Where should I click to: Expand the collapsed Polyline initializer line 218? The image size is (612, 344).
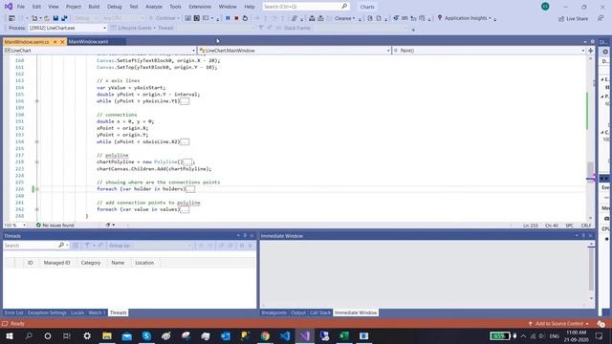click(37, 161)
